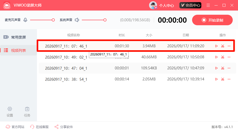Image resolution: width=238 pixels, height=132 pixels.
Task: Open more options for the 2.05MB video
Action: tap(229, 79)
